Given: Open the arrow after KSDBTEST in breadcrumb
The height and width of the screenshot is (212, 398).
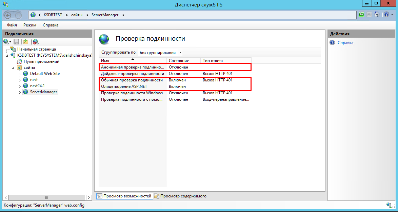Looking at the screenshot, I should click(x=67, y=15).
